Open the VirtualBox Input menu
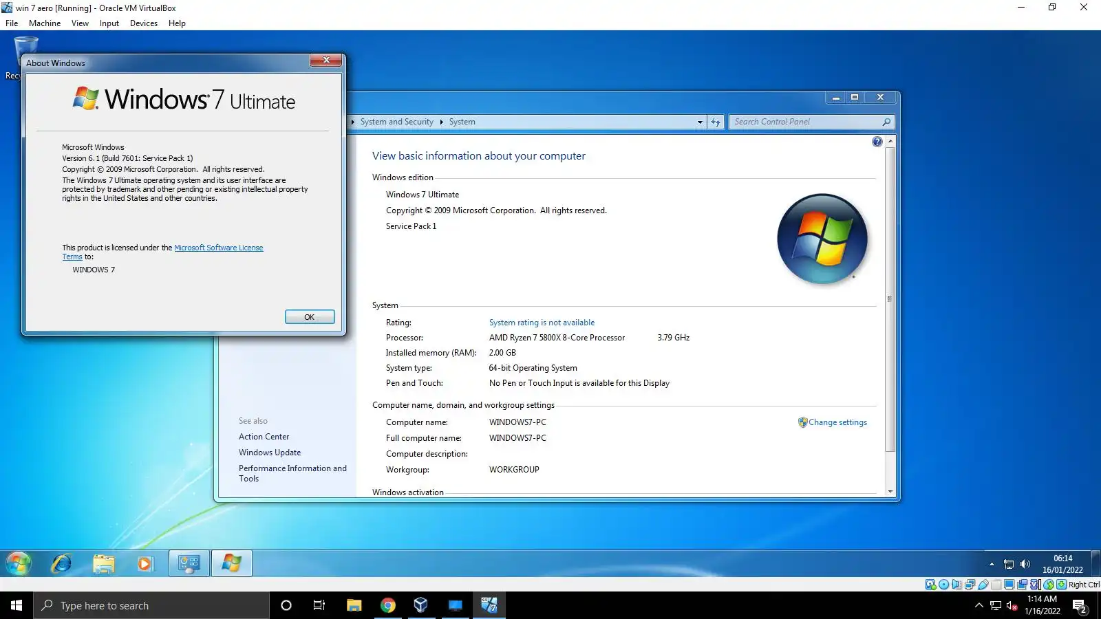The width and height of the screenshot is (1101, 619). tap(109, 23)
